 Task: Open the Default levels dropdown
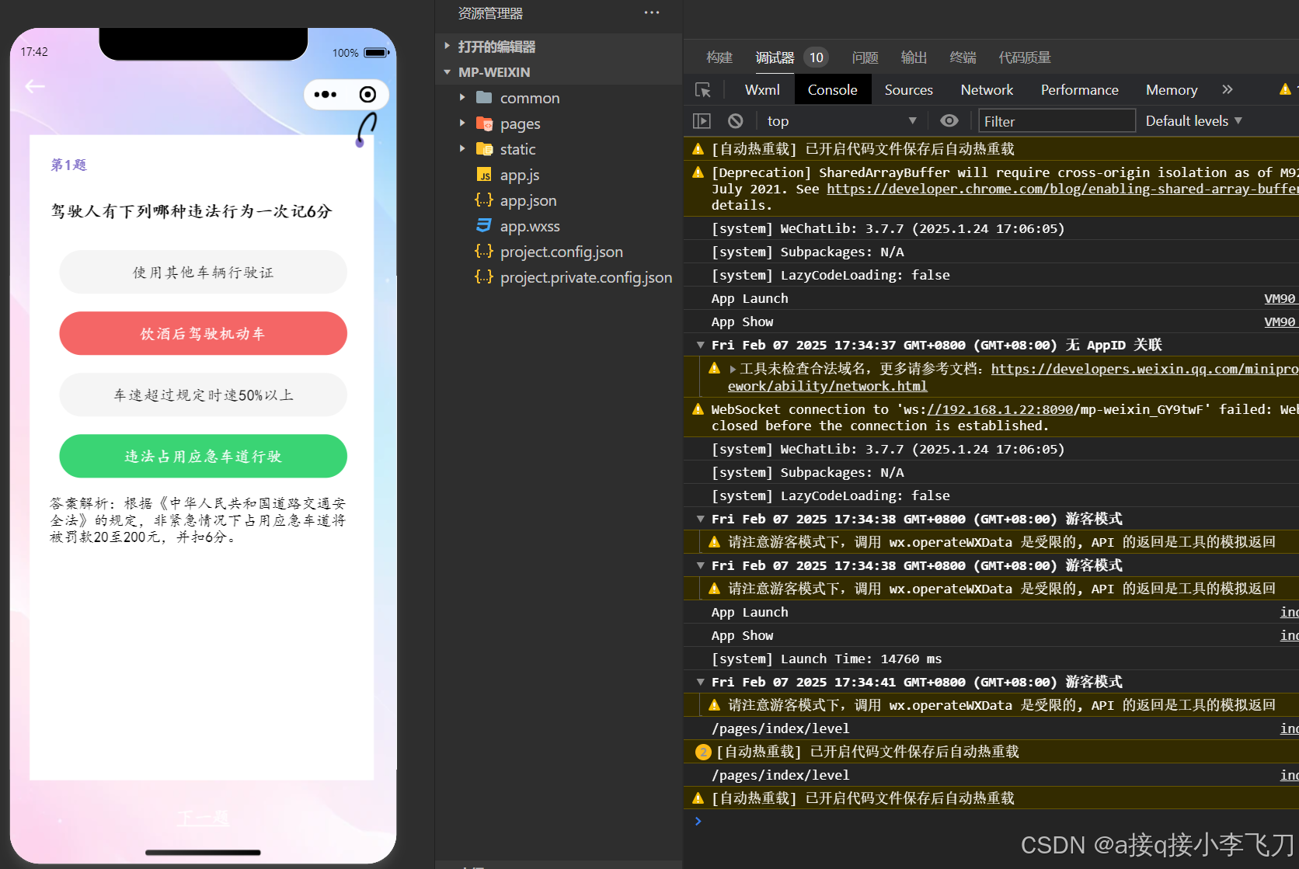pyautogui.click(x=1194, y=121)
